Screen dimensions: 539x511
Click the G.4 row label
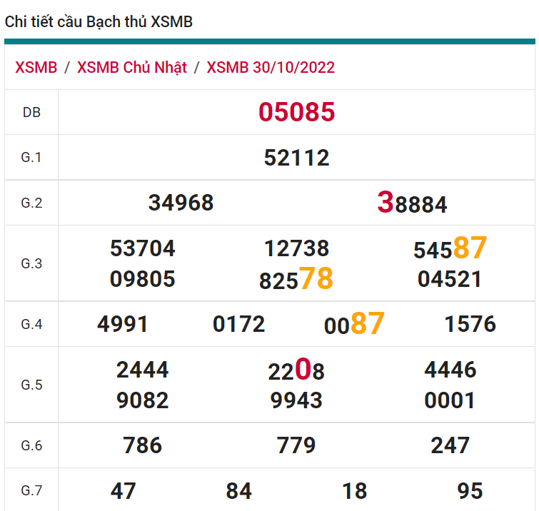pos(31,324)
